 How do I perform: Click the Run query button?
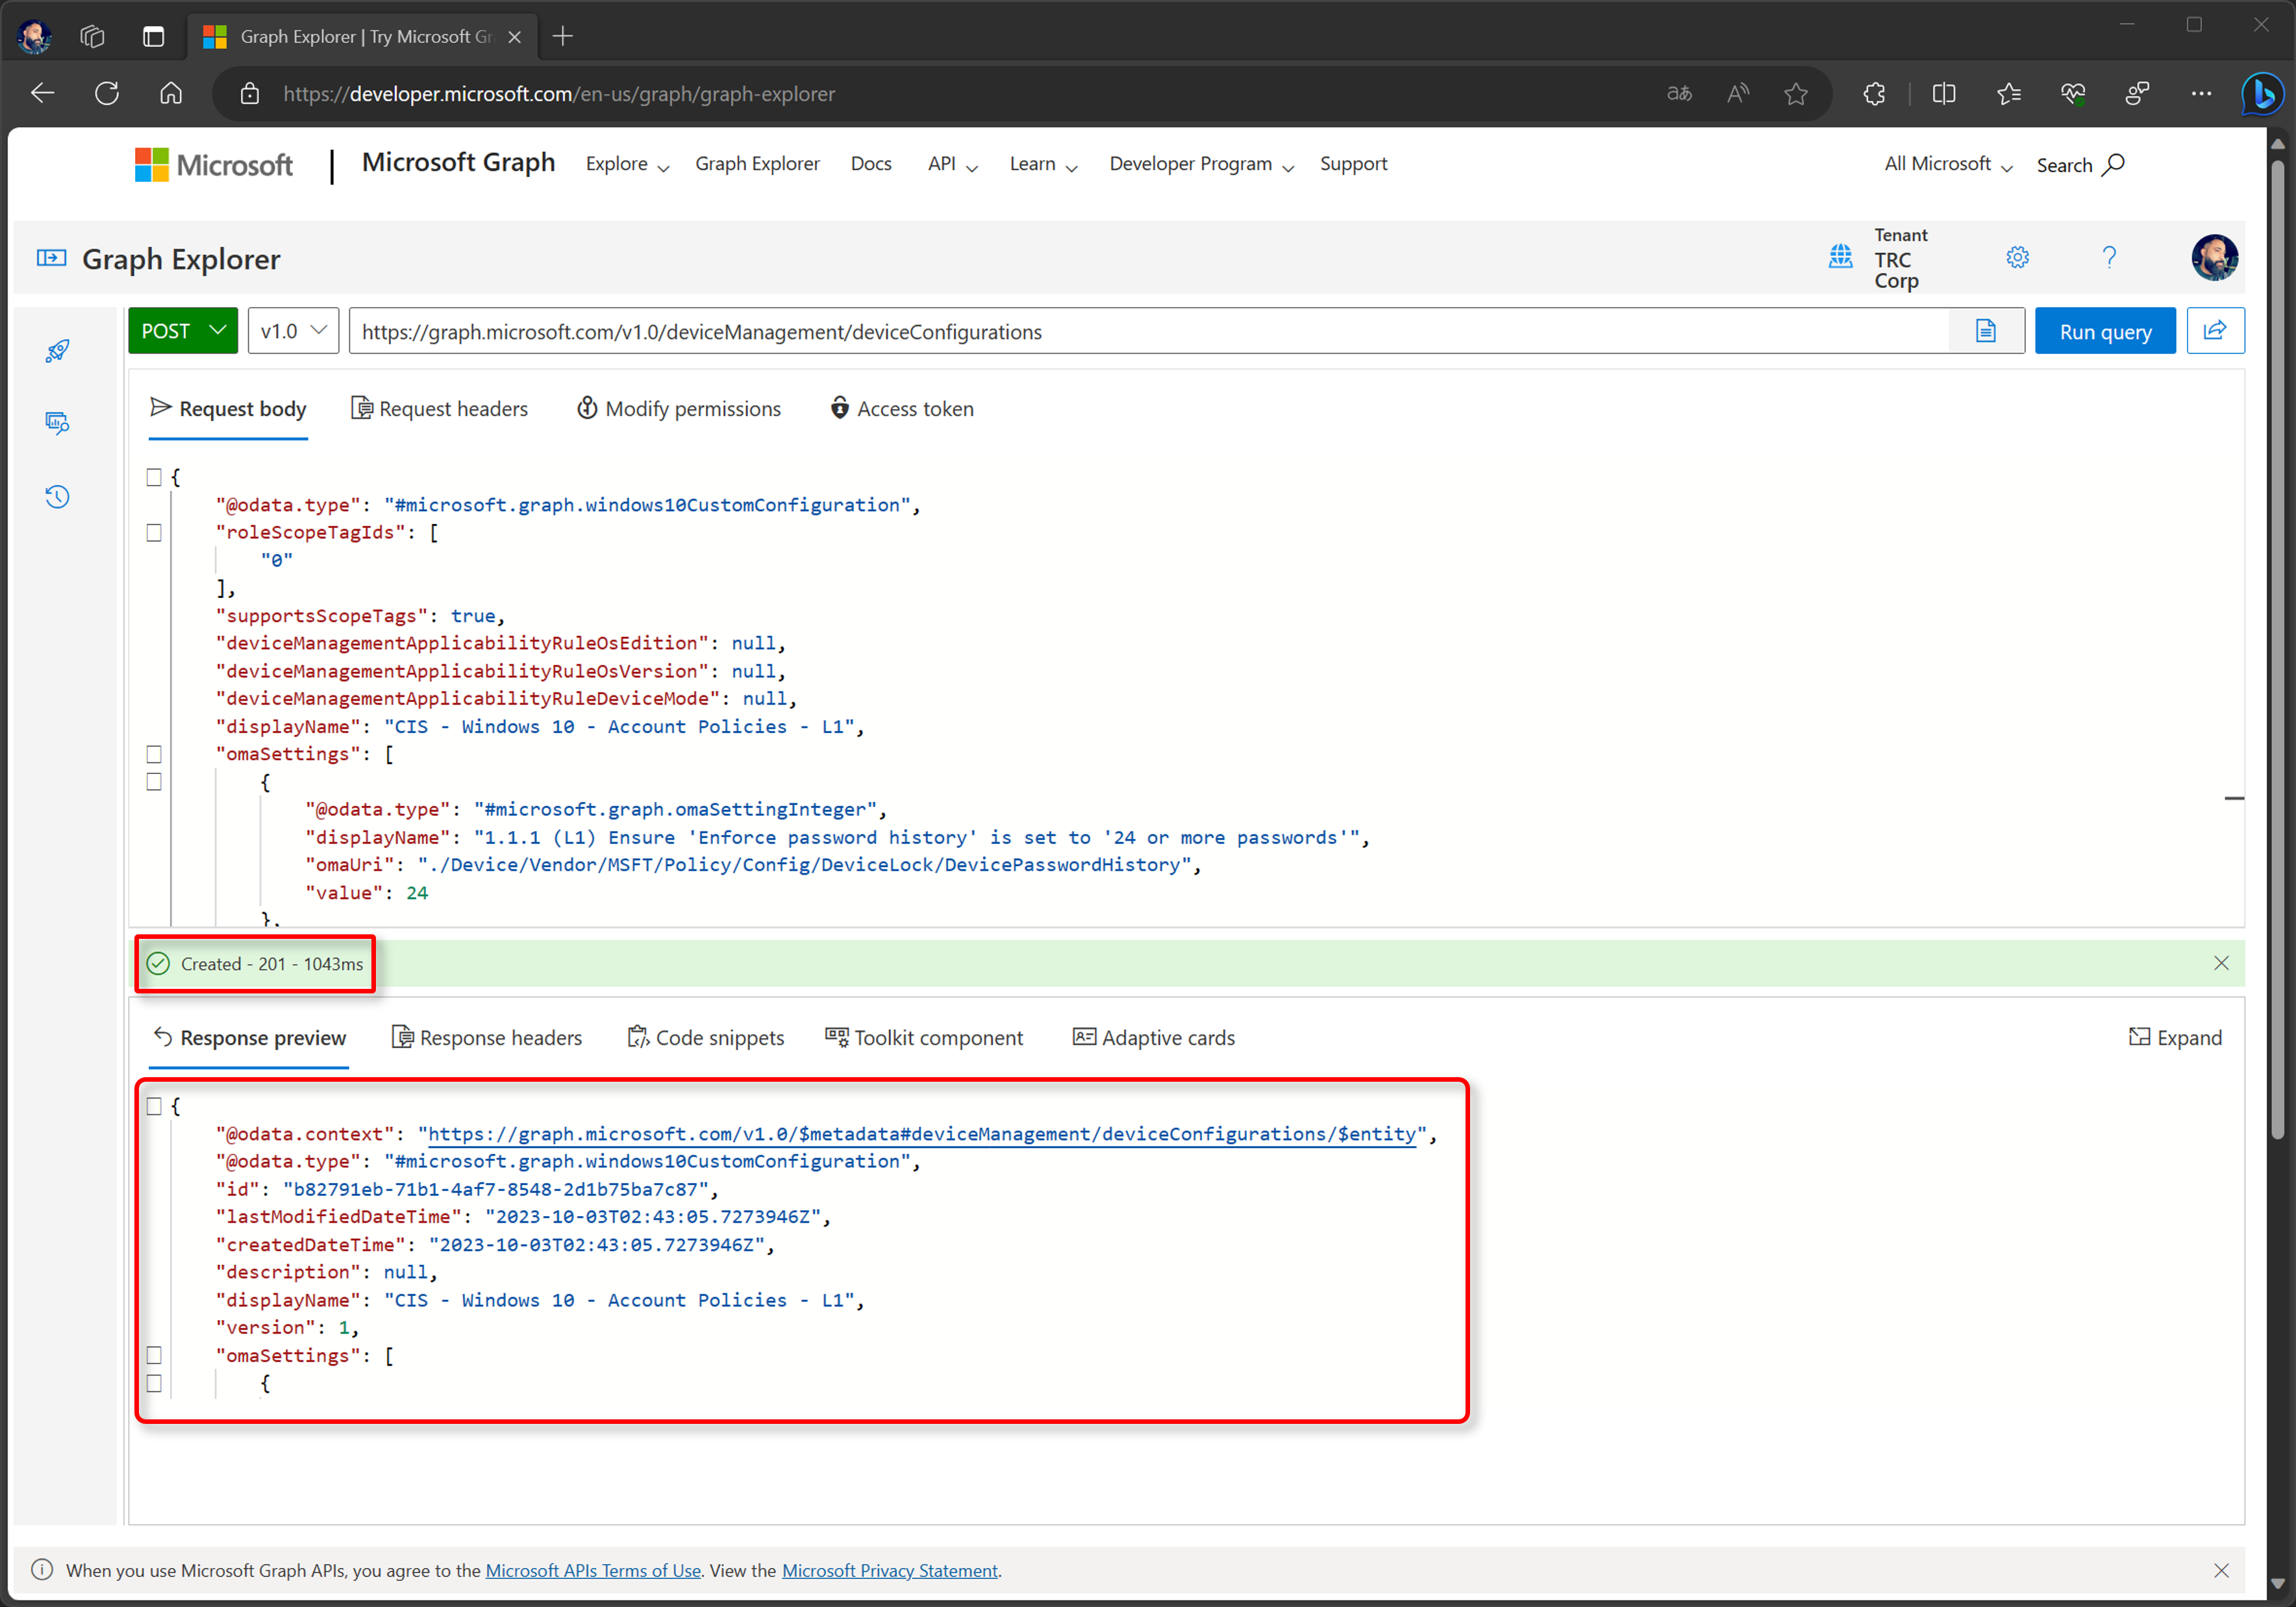[2105, 331]
